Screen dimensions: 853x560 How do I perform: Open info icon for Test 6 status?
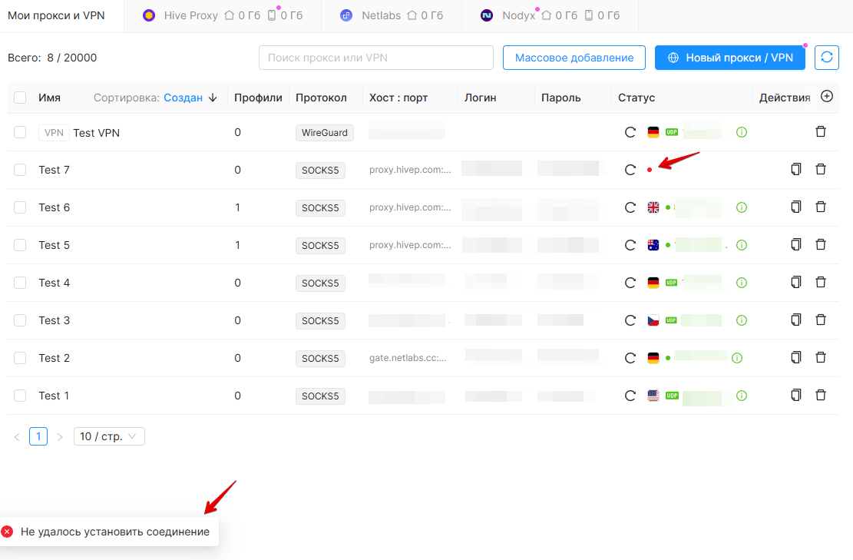pos(742,207)
